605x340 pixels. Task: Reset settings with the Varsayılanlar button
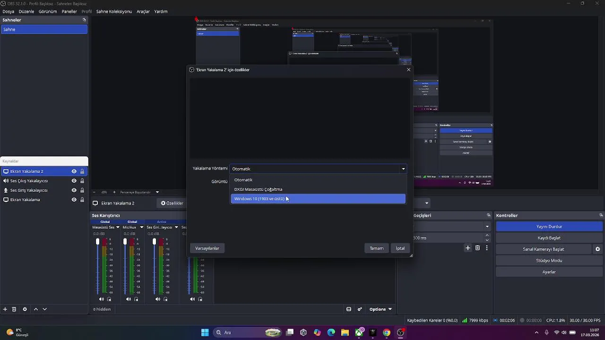207,248
